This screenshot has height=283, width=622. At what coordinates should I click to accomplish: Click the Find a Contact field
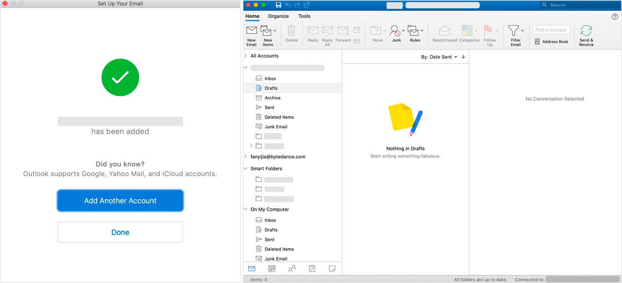click(551, 30)
